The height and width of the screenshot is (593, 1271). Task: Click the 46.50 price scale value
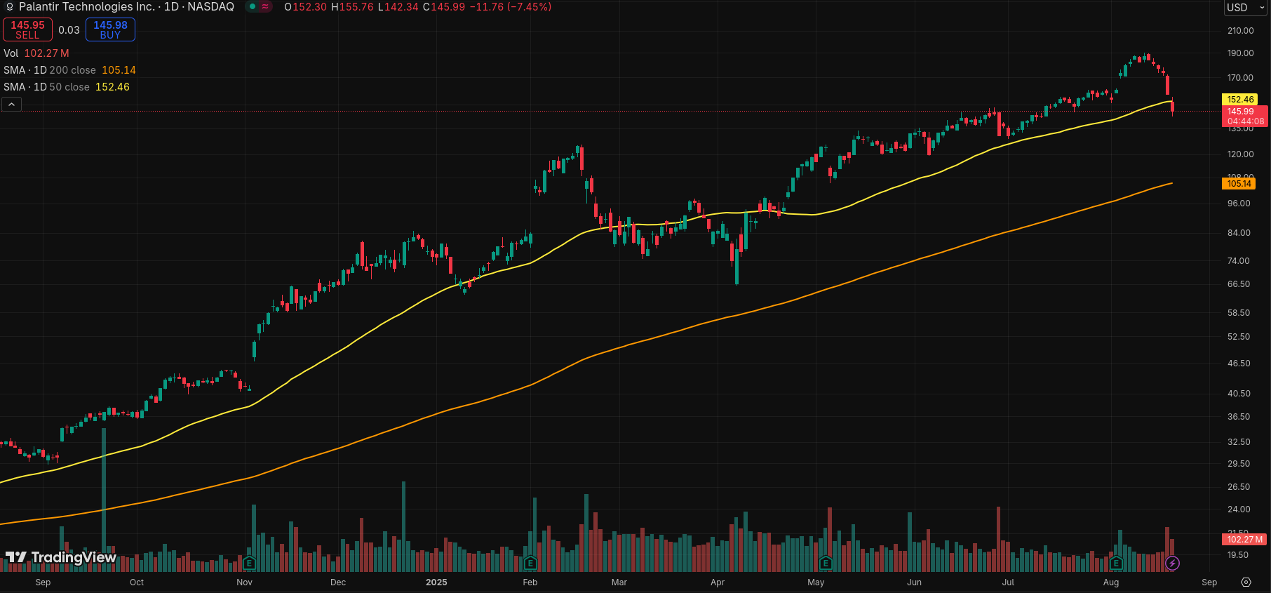(x=1239, y=364)
